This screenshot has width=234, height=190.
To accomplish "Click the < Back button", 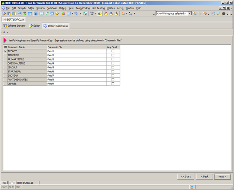I will (x=205, y=176).
